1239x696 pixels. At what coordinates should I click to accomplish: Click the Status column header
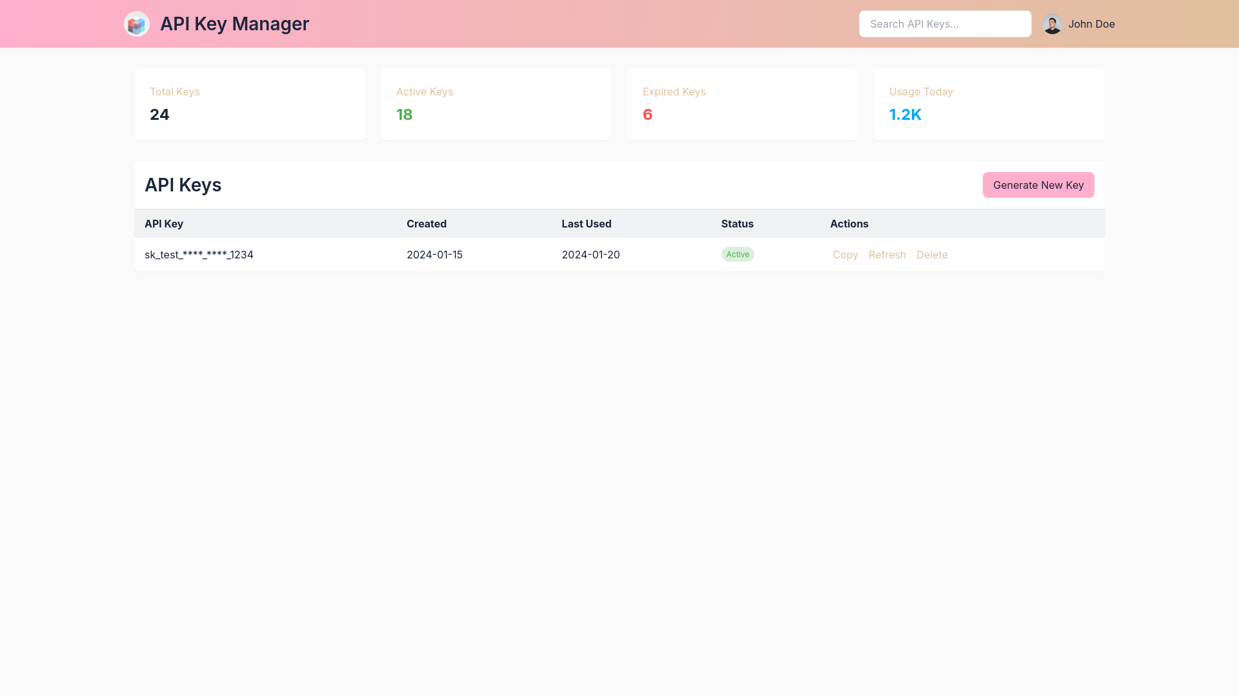click(738, 224)
